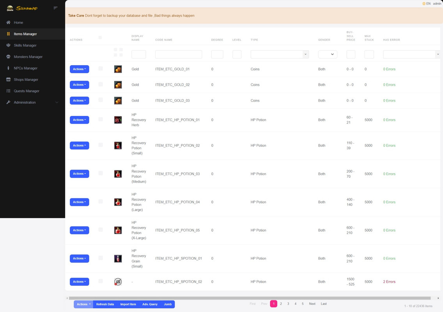Check the box for ITEM_ETC_HP_POTION_03 row
The image size is (443, 312).
coord(101,173)
